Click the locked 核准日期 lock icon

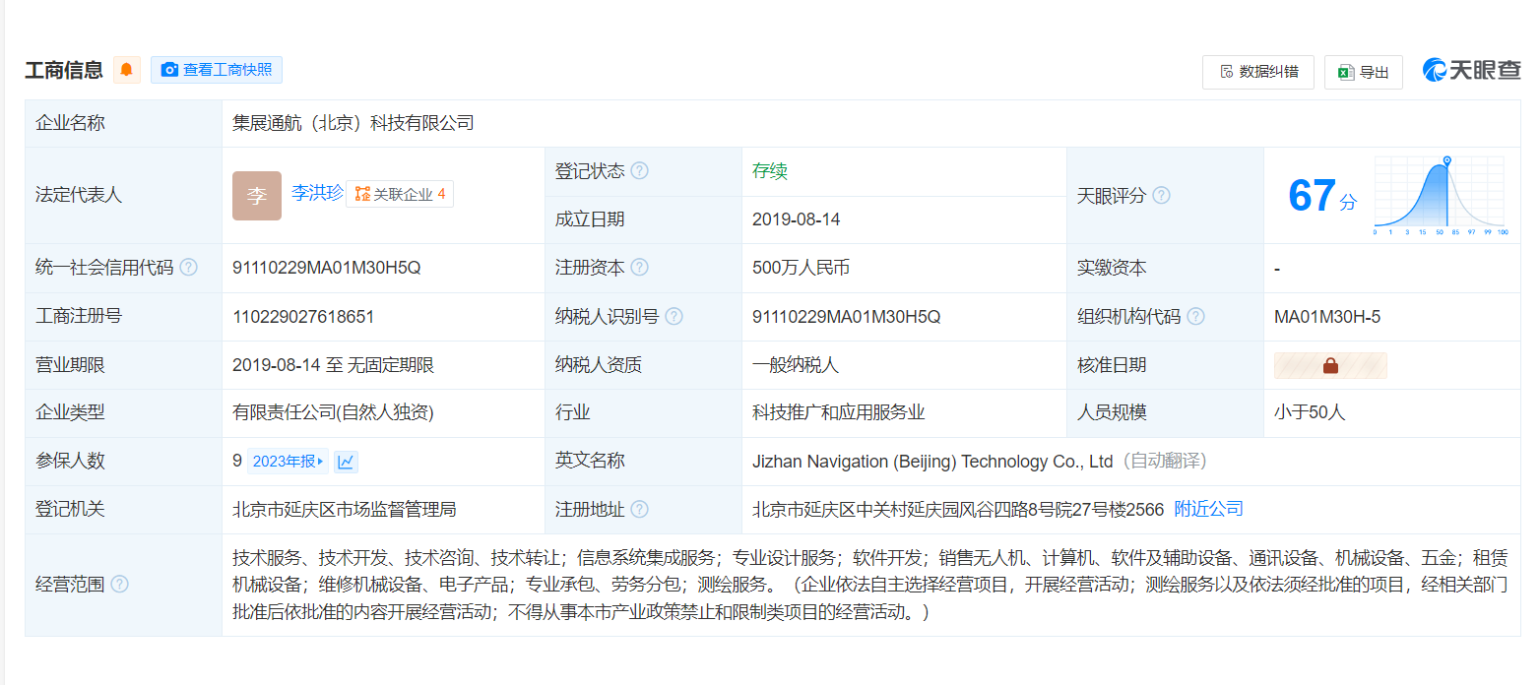tap(1330, 365)
